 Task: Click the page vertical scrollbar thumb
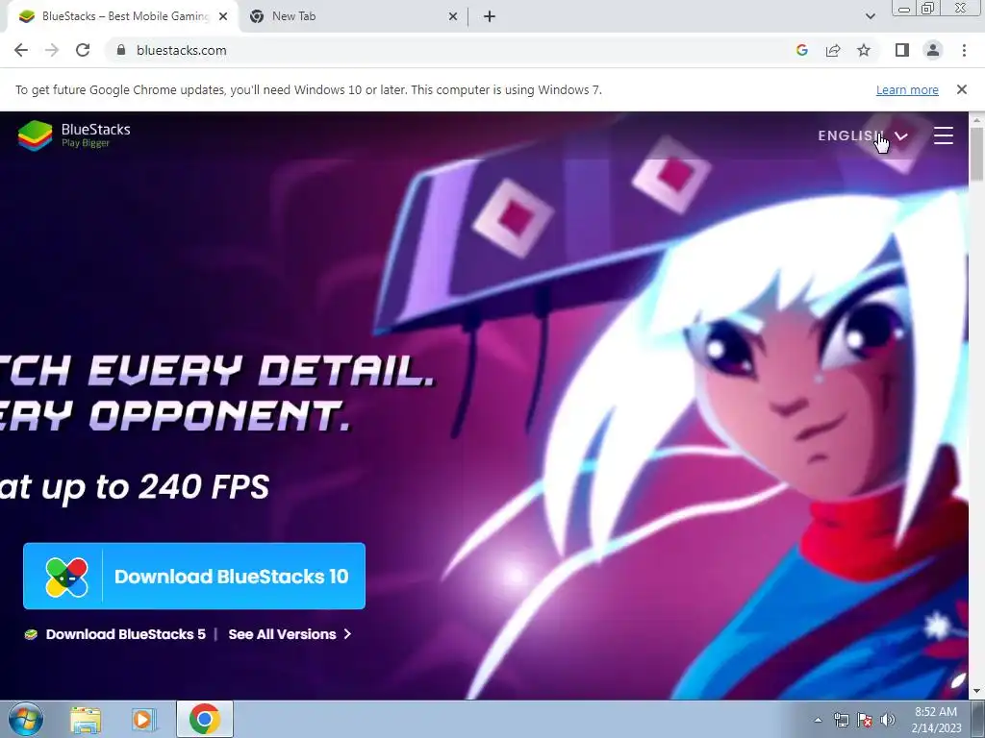(977, 155)
